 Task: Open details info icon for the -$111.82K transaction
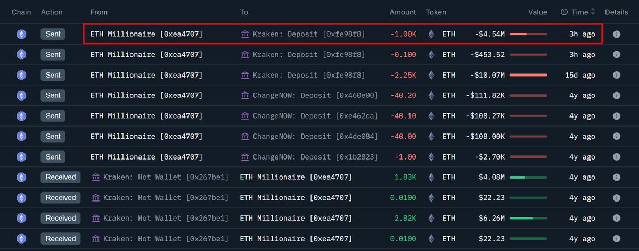coord(616,96)
